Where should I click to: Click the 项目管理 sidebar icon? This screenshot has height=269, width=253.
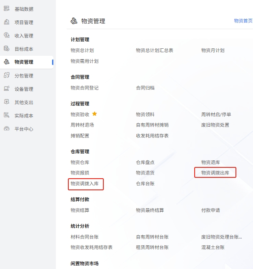(7, 22)
